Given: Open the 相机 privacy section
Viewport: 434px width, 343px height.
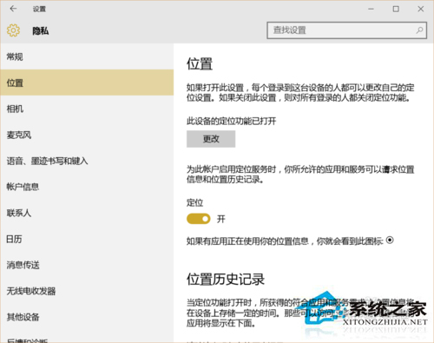Looking at the screenshot, I should click(87, 109).
